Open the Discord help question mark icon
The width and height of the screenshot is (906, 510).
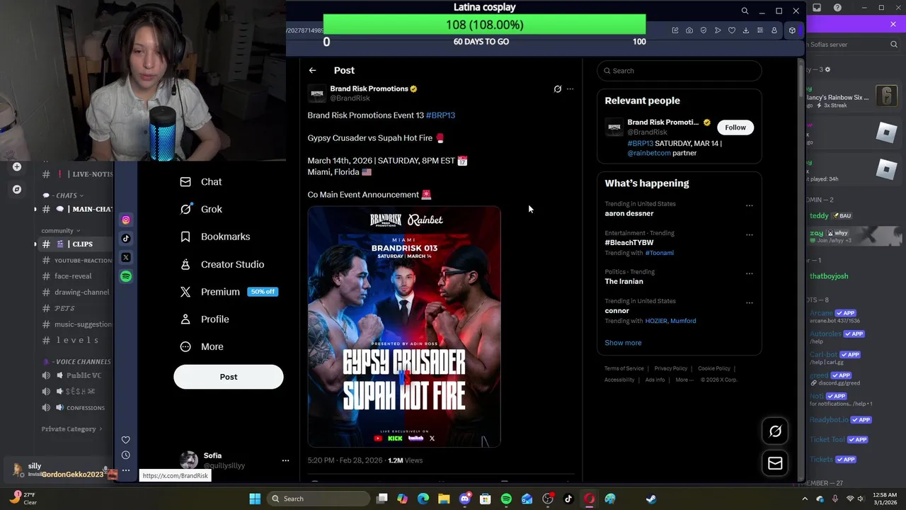click(837, 8)
